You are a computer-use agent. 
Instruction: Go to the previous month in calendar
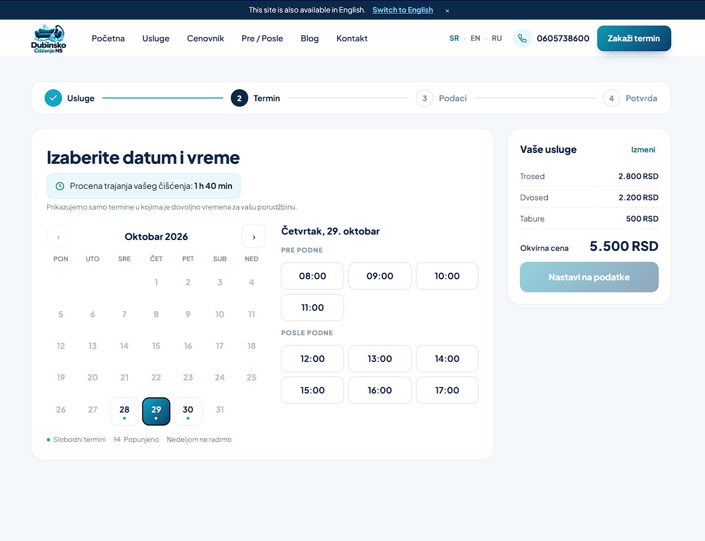click(59, 237)
